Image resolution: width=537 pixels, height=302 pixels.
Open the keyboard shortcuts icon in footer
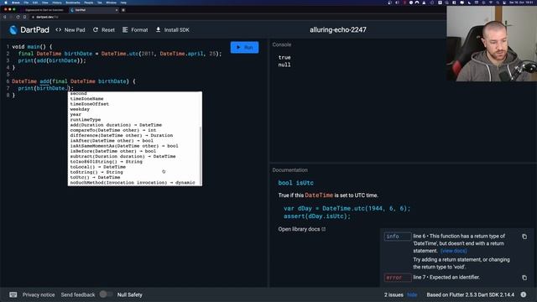pos(13,294)
